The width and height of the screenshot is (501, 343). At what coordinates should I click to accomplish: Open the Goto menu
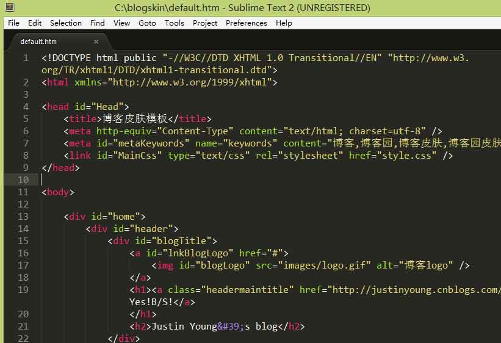147,23
